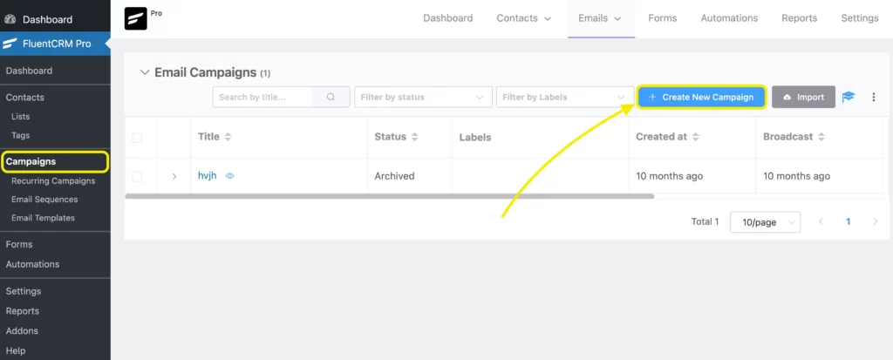The image size is (893, 360).
Task: Sort by Created at using the sort arrows
Action: 695,137
